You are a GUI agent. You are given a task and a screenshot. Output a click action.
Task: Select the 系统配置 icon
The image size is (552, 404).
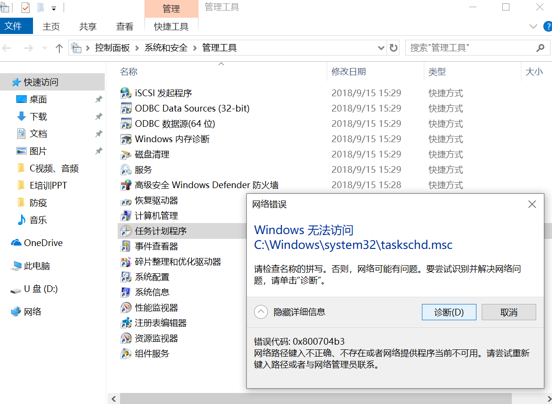[x=126, y=277]
